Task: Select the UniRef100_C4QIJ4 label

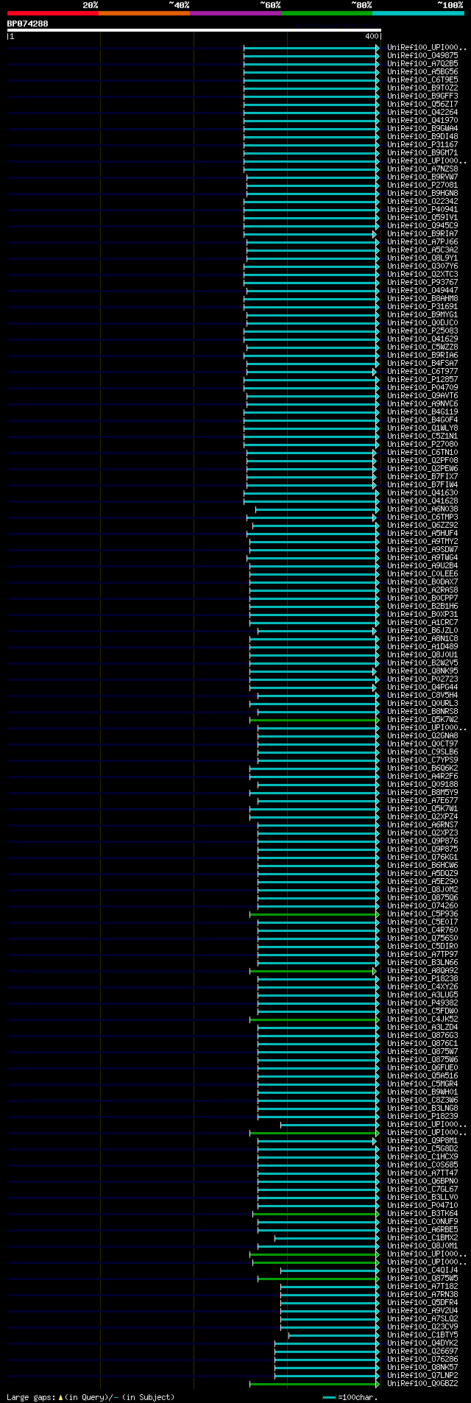Action: tap(422, 1270)
